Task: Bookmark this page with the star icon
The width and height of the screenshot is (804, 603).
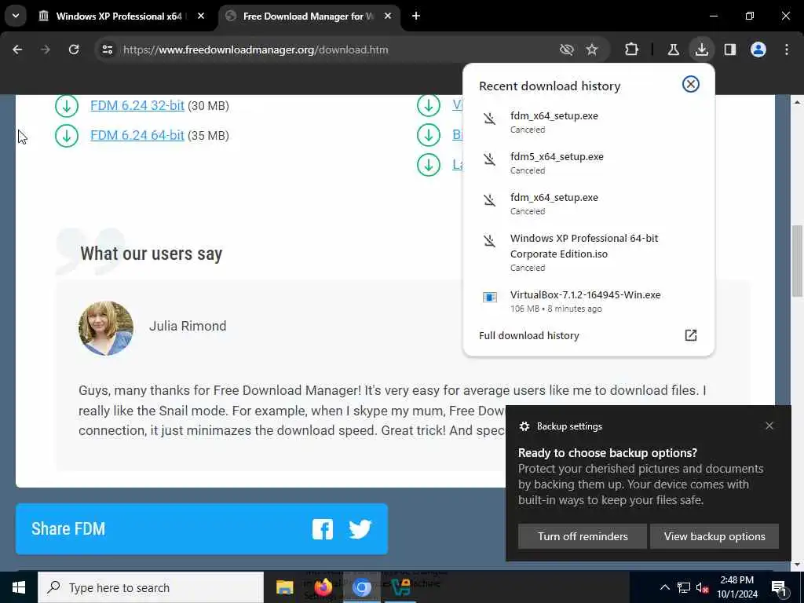Action: (592, 49)
